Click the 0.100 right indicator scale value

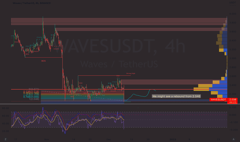233,107
